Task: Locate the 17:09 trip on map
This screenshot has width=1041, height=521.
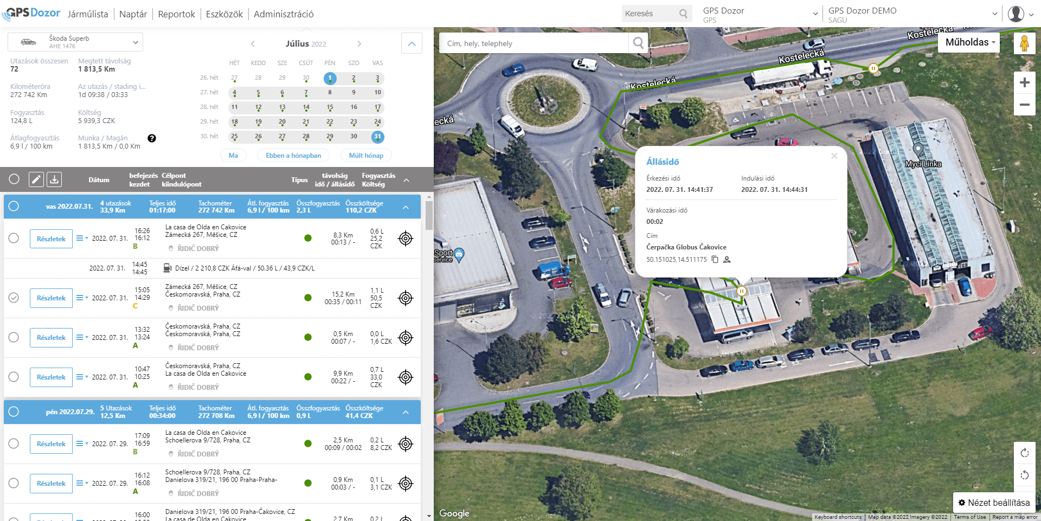Action: 406,444
